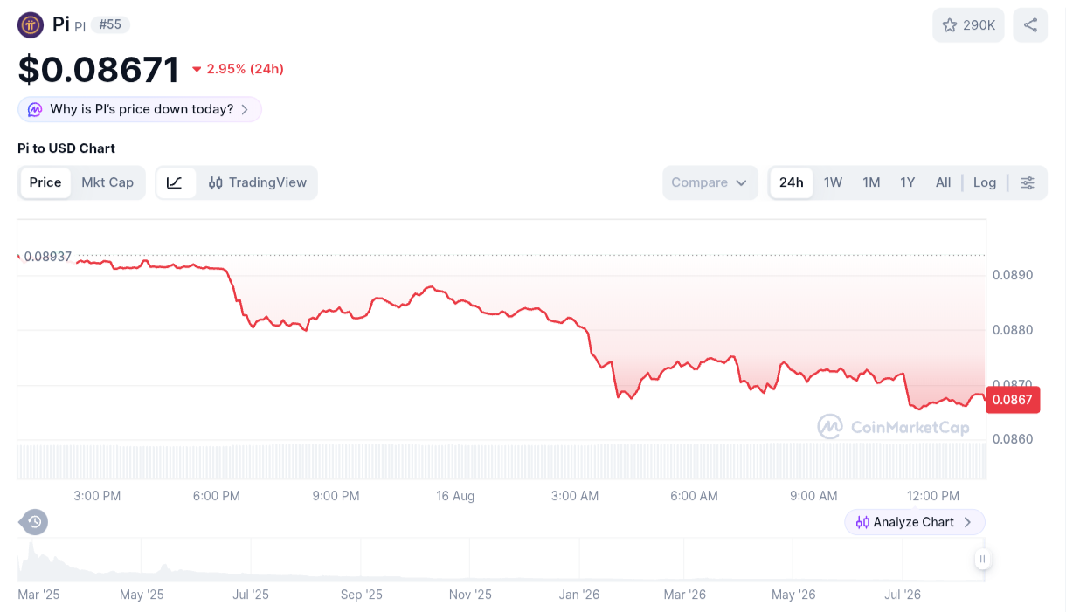Expand the Compare dropdown

pos(710,182)
